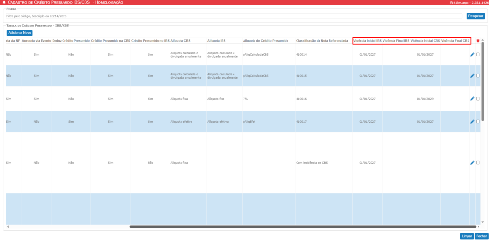
Task: Click the Pesquisar button
Action: point(475,16)
